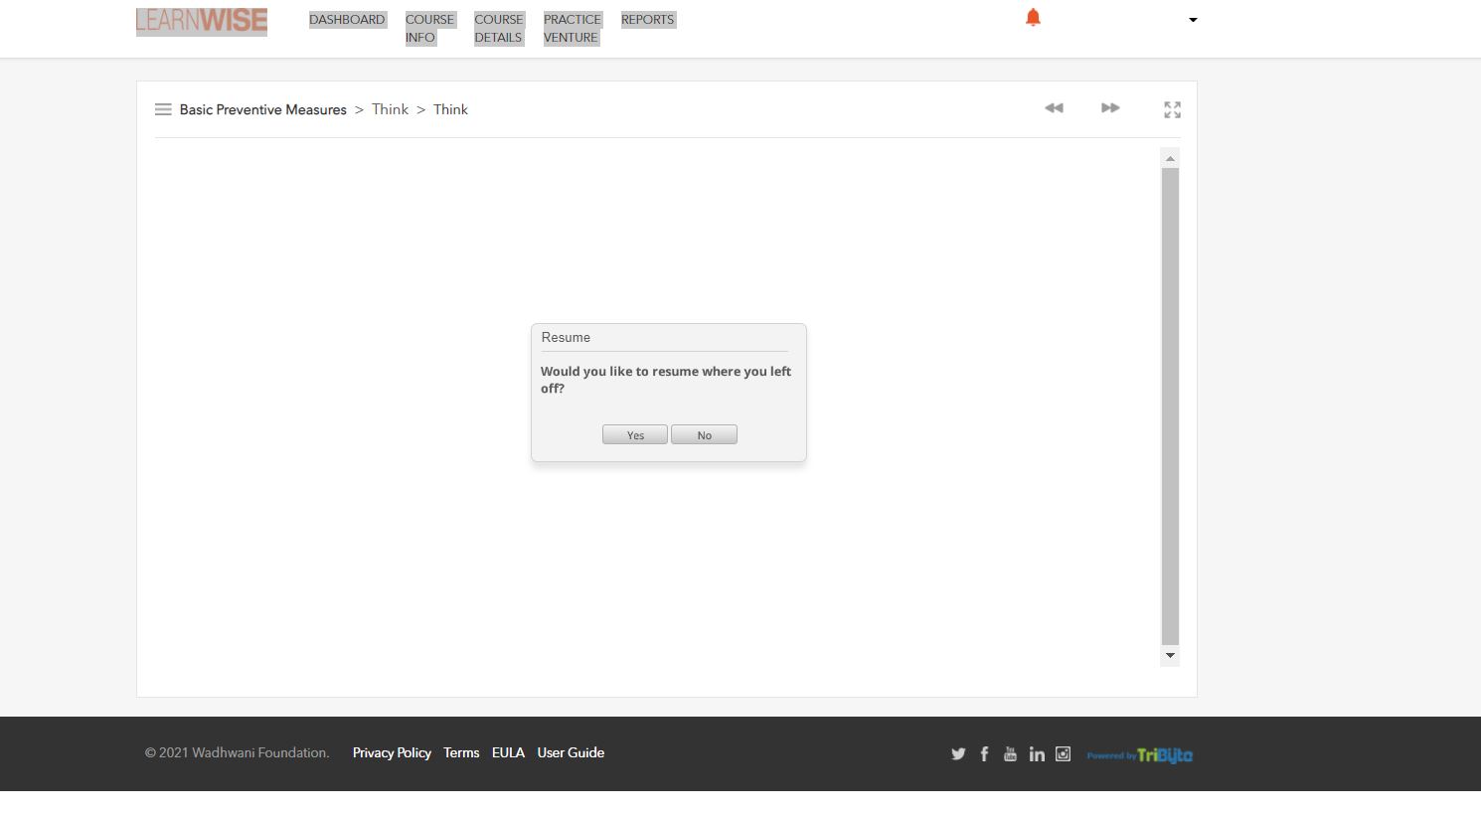Expand the user account dropdown arrow
The height and width of the screenshot is (816, 1481).
[x=1193, y=20]
